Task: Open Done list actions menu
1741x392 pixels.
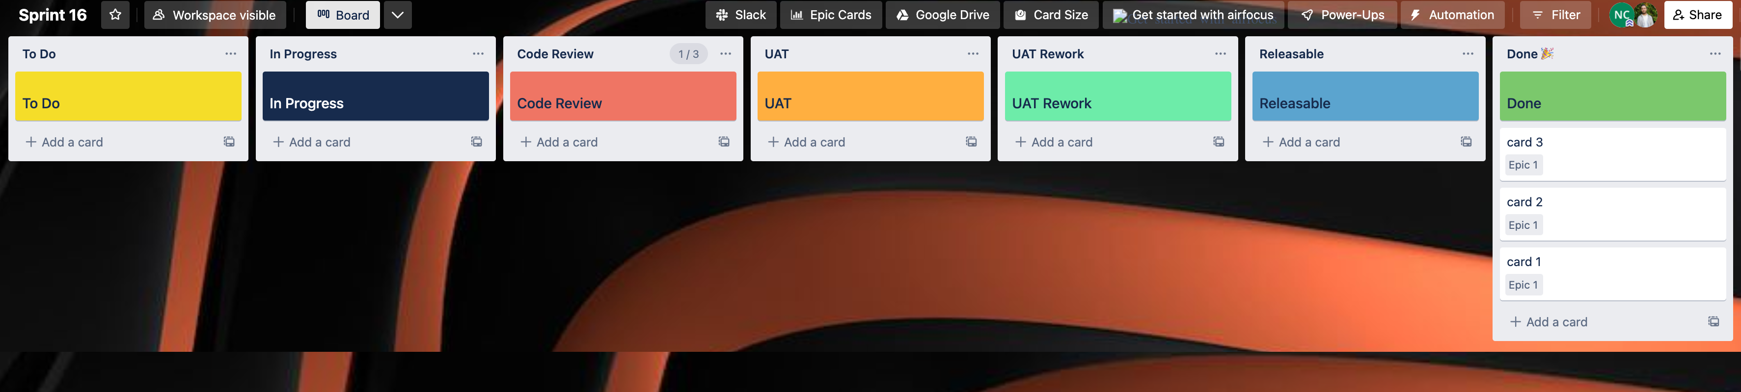Action: [1714, 54]
